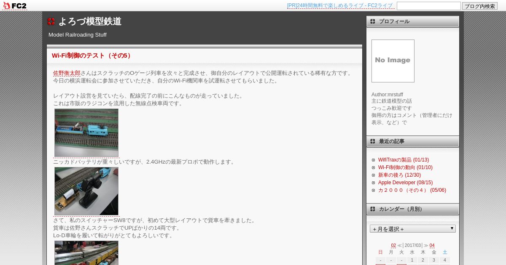Click bullet icon next to Wi-Fi制御の動向
506x265 pixels.
pos(373,167)
